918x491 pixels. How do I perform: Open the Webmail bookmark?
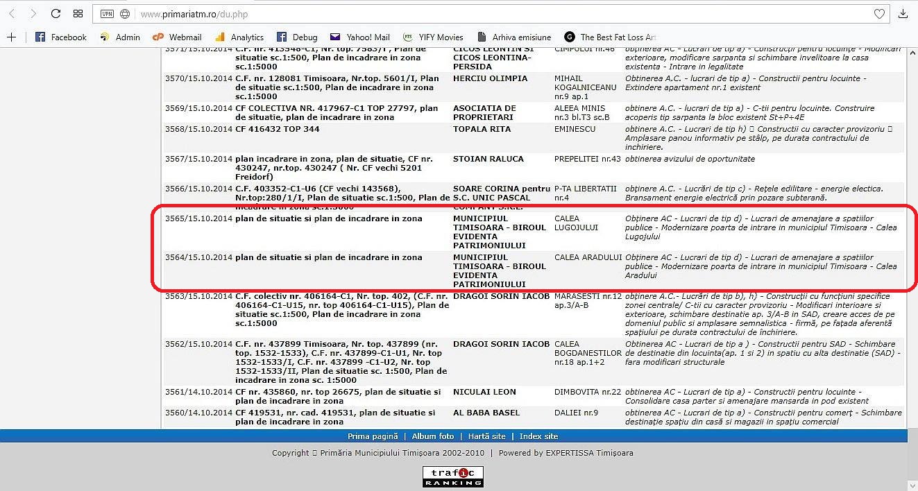pyautogui.click(x=177, y=37)
